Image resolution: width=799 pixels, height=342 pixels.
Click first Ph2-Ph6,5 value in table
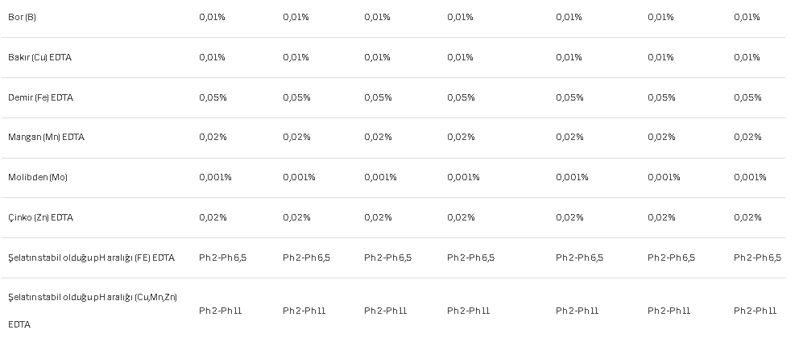coord(222,258)
